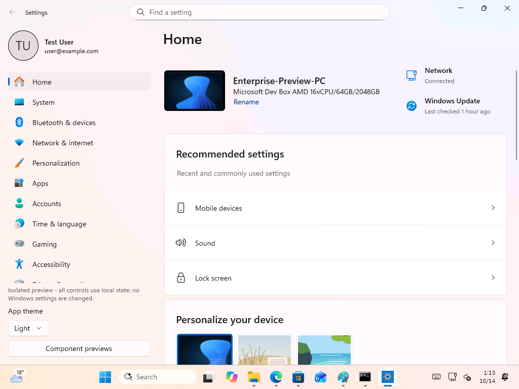The height and width of the screenshot is (389, 519).
Task: Click the Find a setting search box
Action: pyautogui.click(x=259, y=12)
